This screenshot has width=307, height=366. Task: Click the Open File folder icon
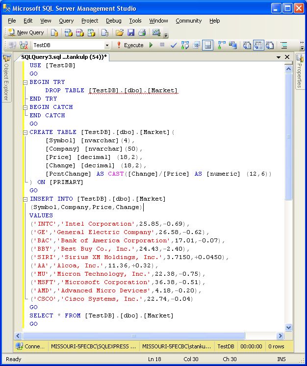[120, 32]
